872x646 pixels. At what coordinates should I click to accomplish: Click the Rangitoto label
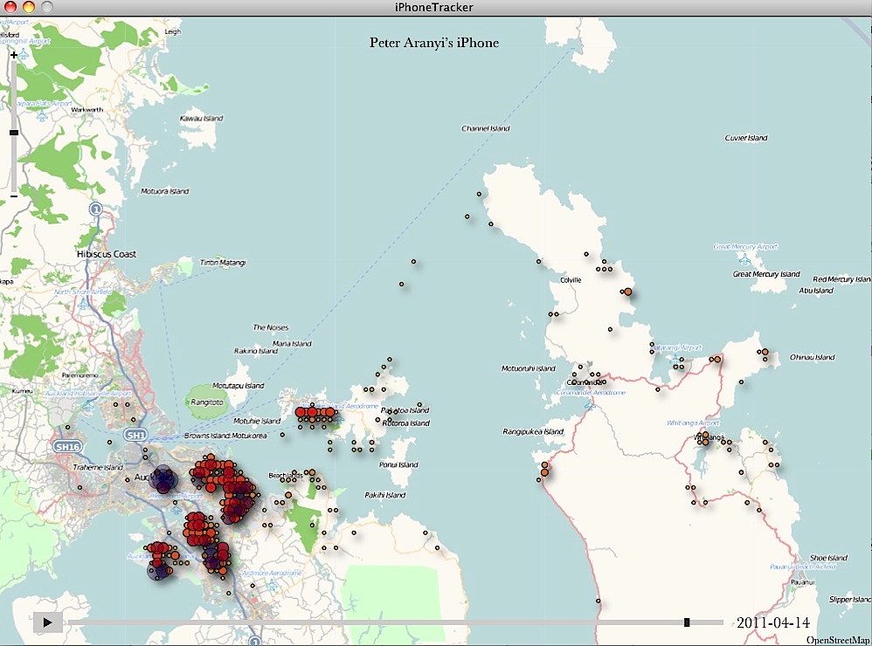[207, 402]
